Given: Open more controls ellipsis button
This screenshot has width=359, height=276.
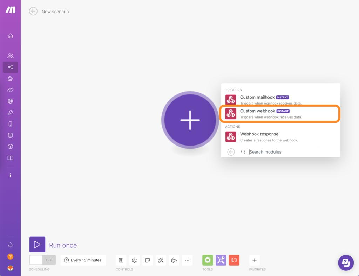Looking at the screenshot, I should 187,260.
